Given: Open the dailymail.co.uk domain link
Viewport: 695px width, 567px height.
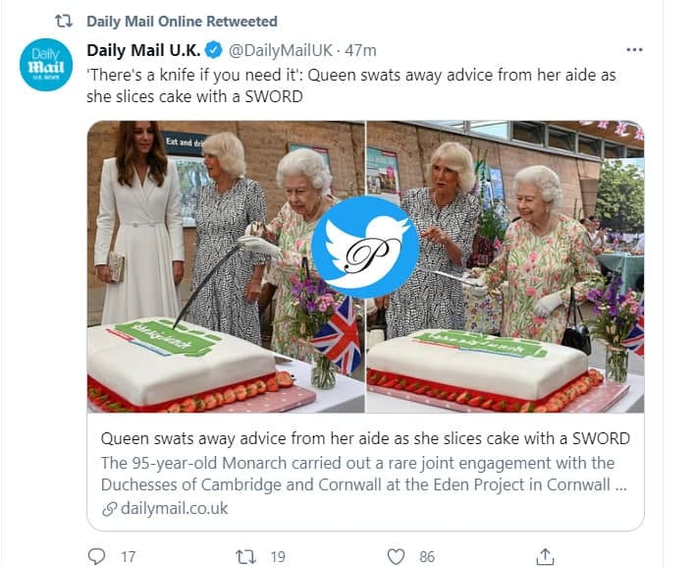Looking at the screenshot, I should (172, 508).
